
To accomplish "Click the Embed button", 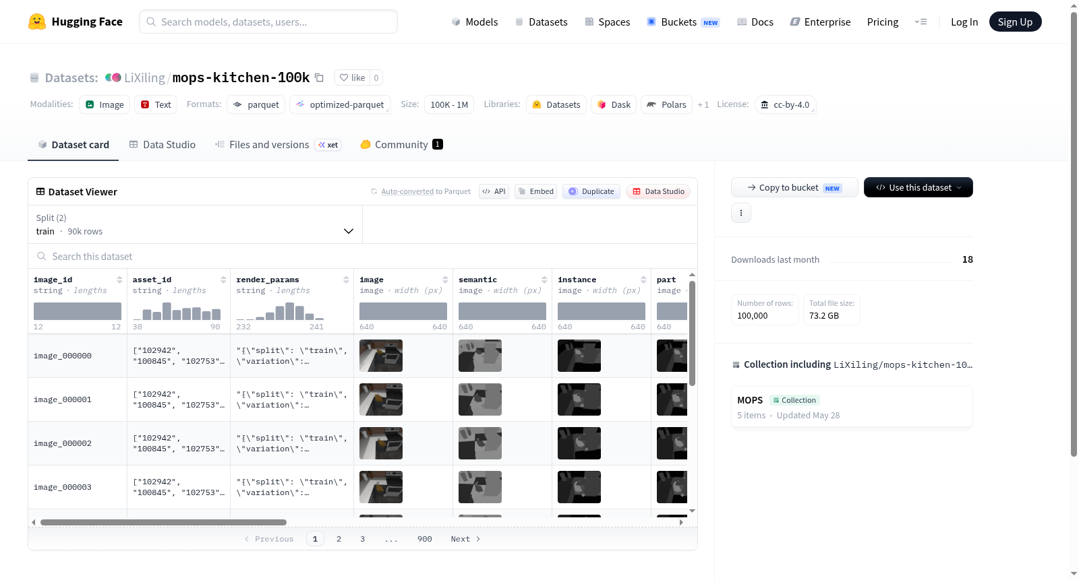I will (x=537, y=191).
